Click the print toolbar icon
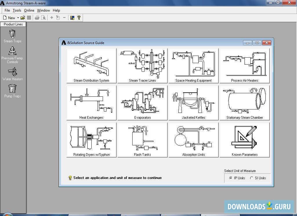 (x=37, y=18)
